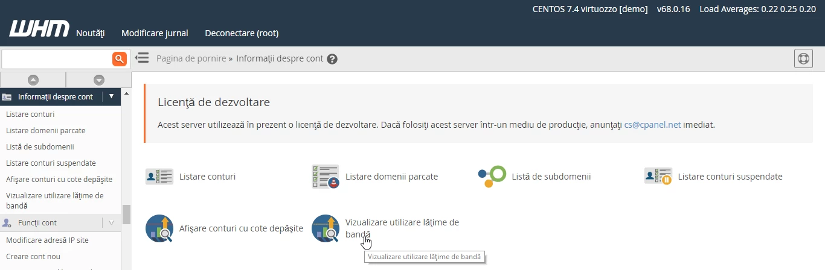Open Listă de subdomenii main panel link
825x270 pixels.
[551, 177]
